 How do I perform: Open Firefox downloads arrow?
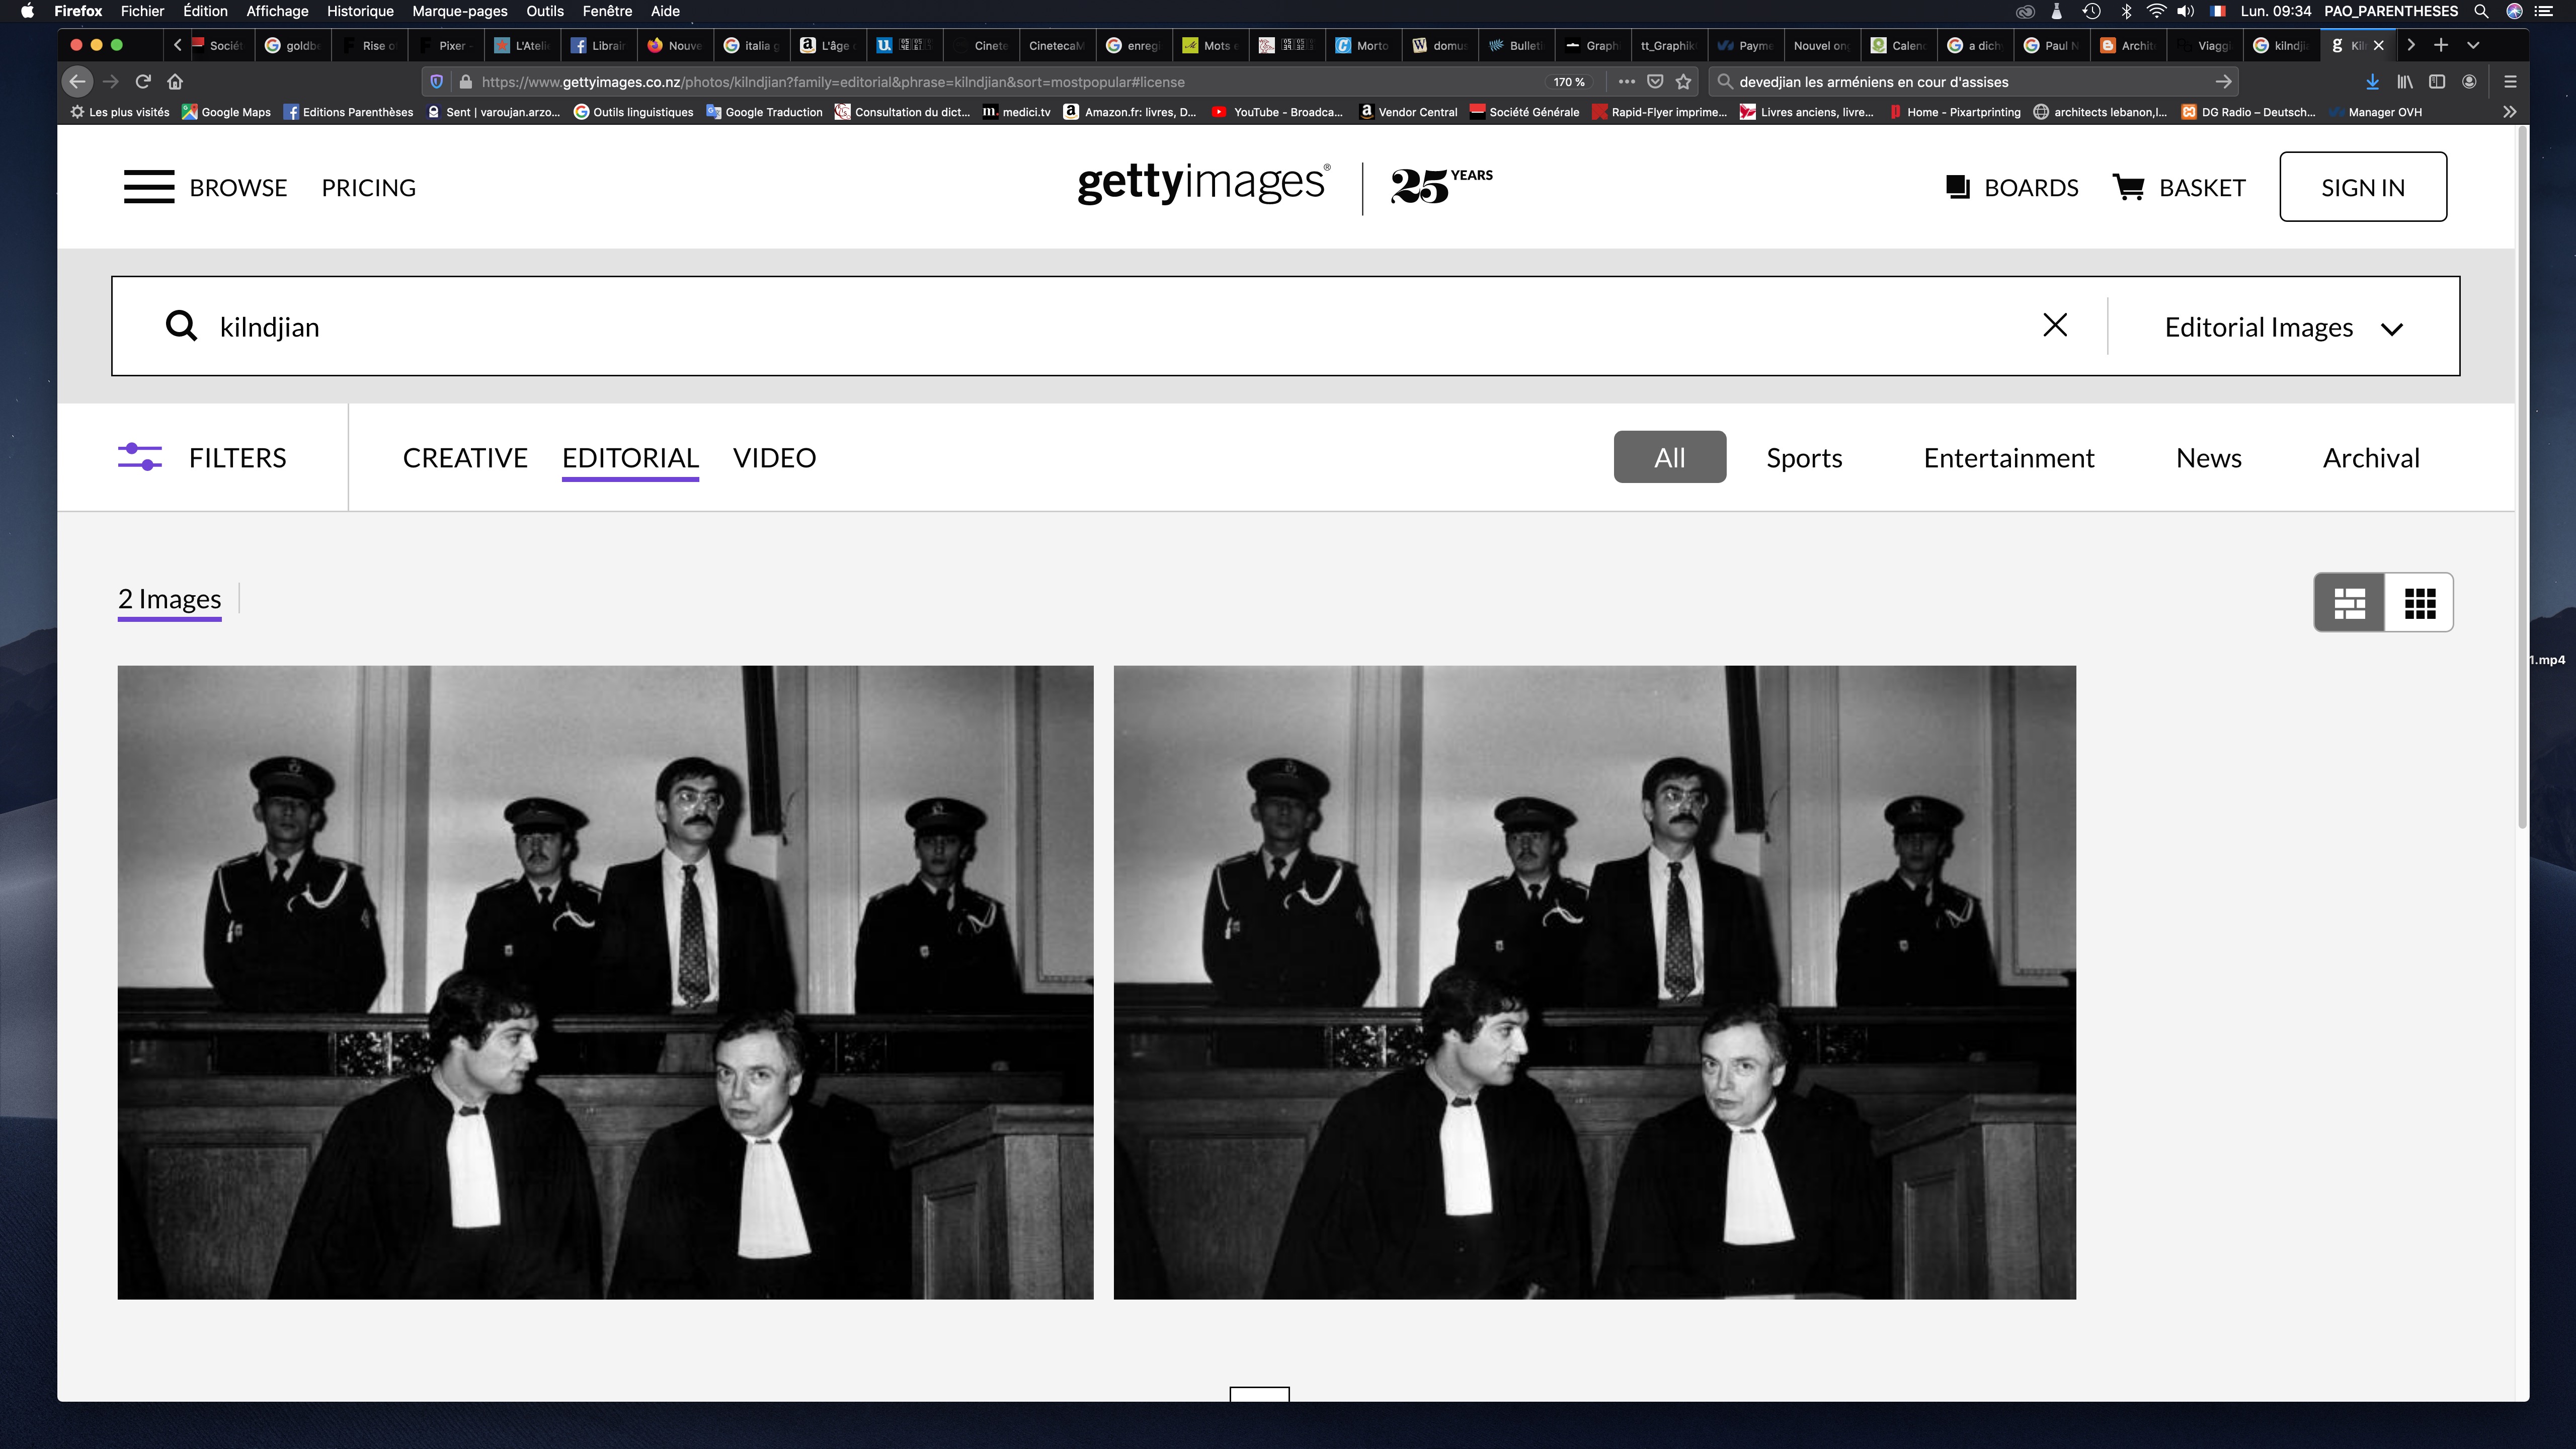coord(2372,82)
